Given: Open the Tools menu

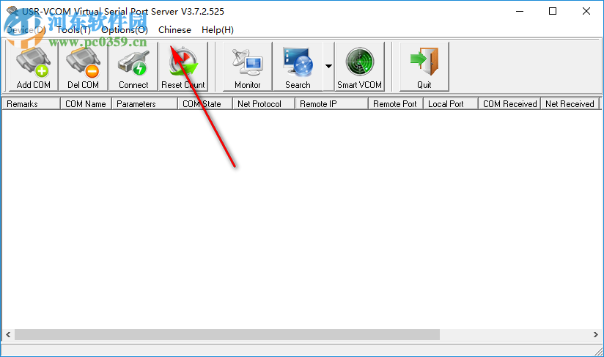Looking at the screenshot, I should click(73, 30).
